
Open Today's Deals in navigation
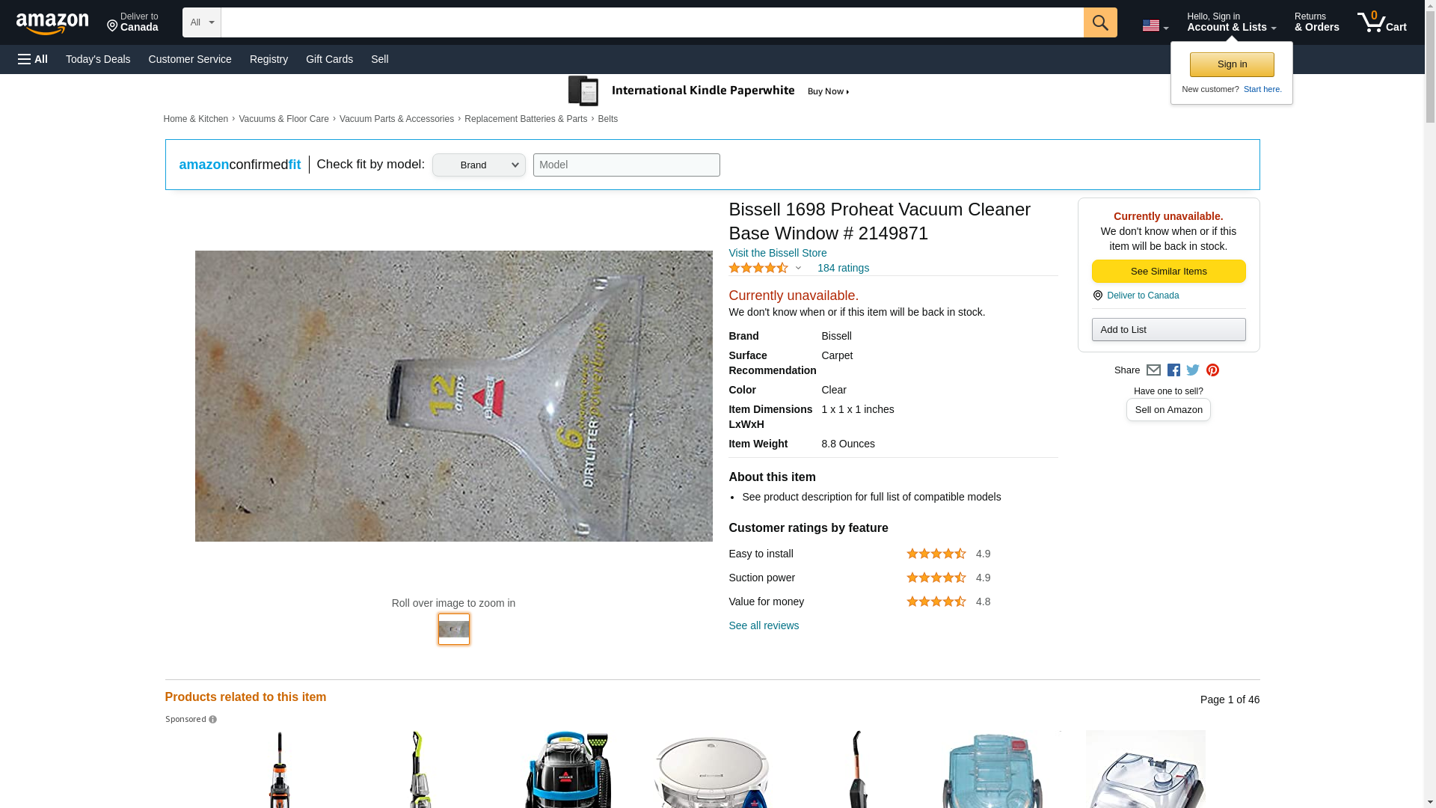(98, 59)
